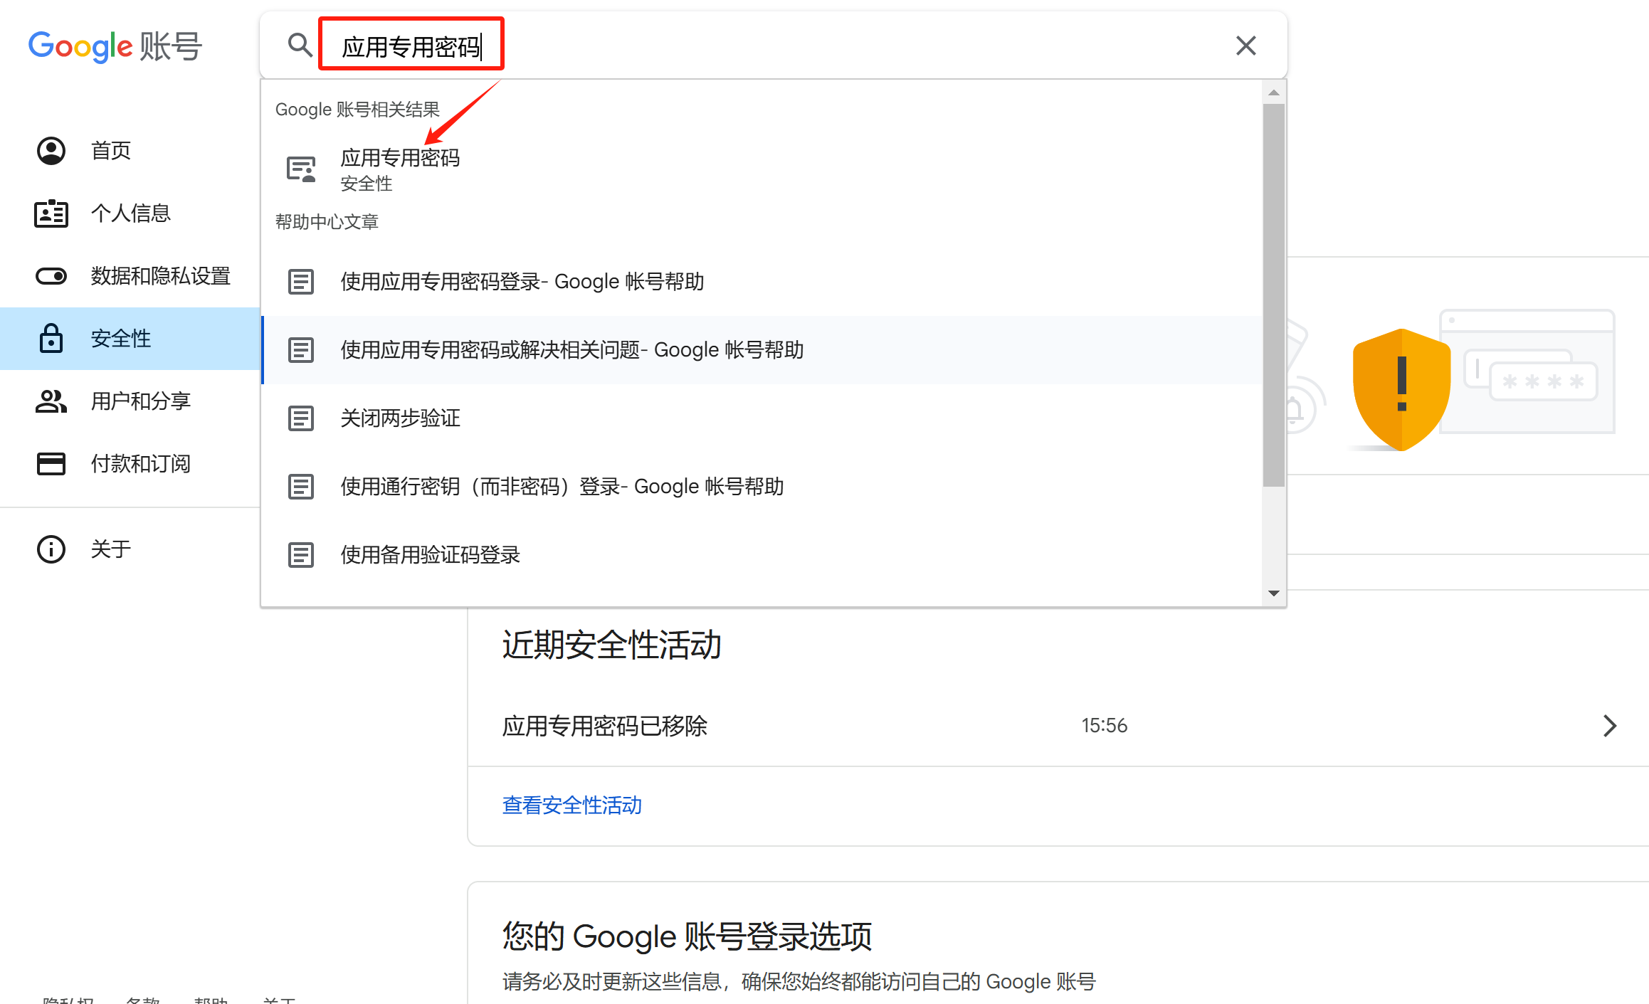Screen dimensions: 1649x1004
Task: Click the 付款和订阅 credit card icon
Action: [x=51, y=464]
